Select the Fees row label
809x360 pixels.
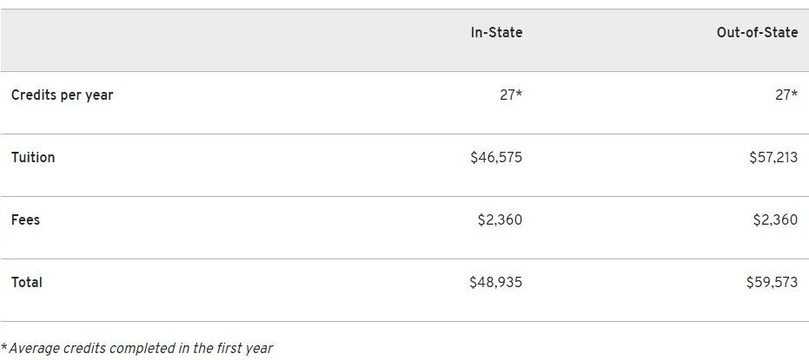tap(25, 220)
